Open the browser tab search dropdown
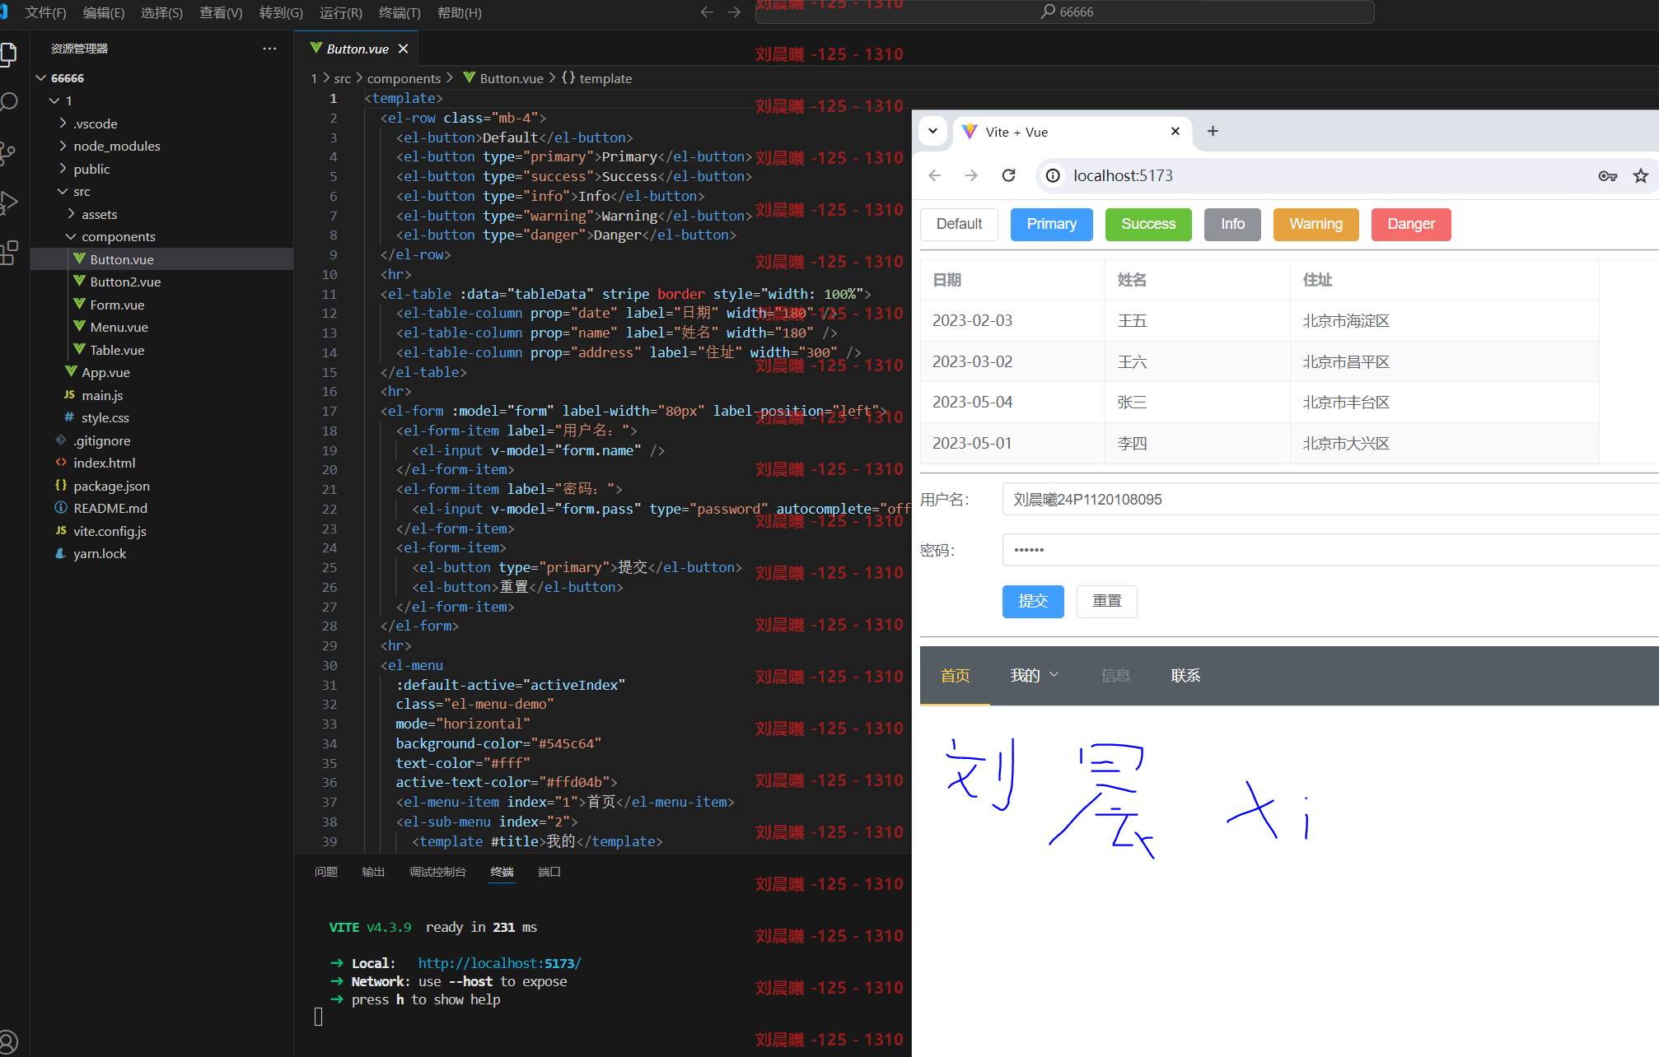This screenshot has height=1057, width=1659. pos(932,131)
